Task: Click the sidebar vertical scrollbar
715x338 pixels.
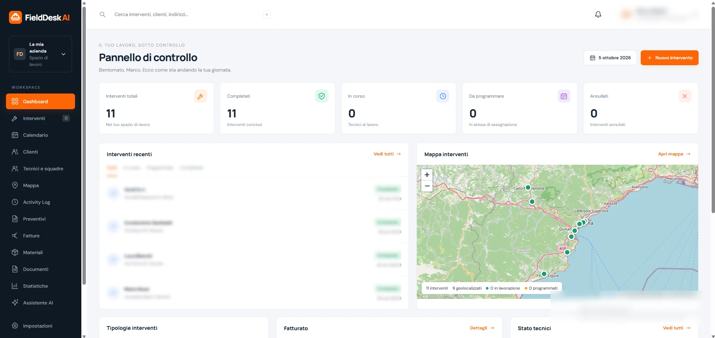Action: click(x=84, y=145)
